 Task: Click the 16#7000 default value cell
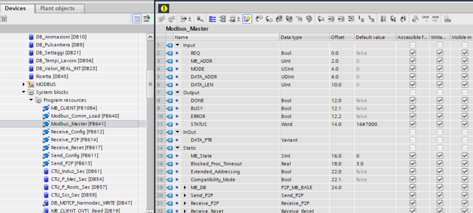coord(375,124)
